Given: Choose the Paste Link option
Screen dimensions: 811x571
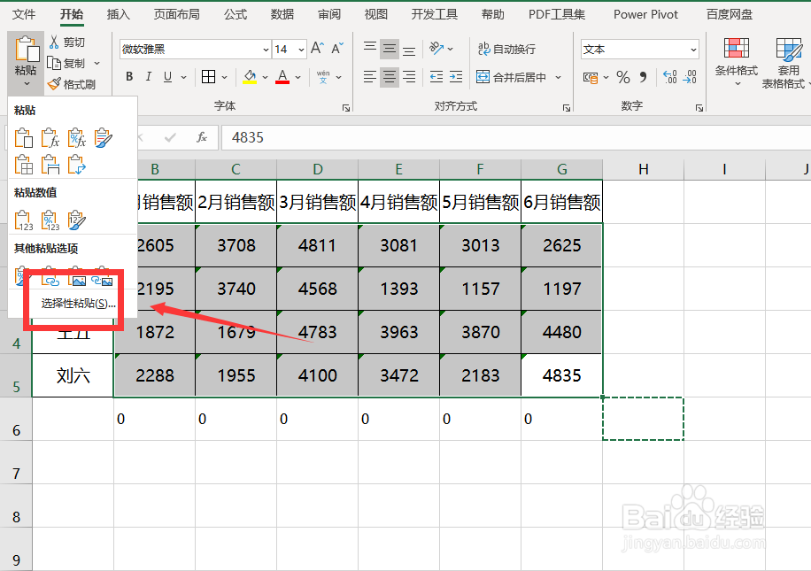Looking at the screenshot, I should click(x=50, y=277).
